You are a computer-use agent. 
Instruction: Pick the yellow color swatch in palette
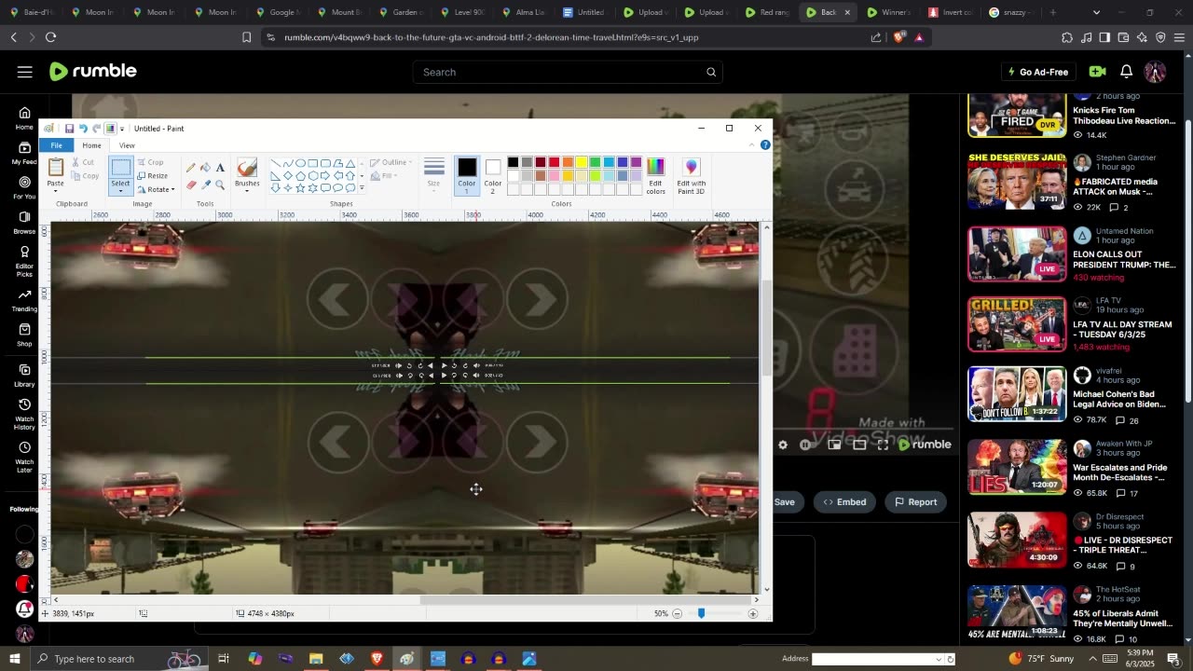coord(581,163)
